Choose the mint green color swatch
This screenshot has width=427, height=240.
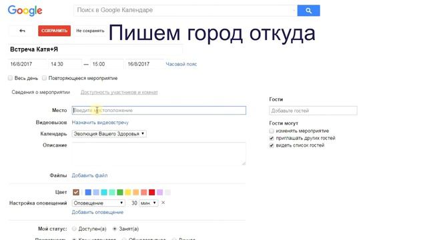[112, 193]
